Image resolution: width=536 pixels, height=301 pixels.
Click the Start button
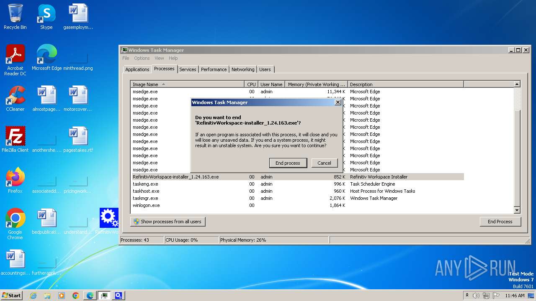(x=12, y=296)
